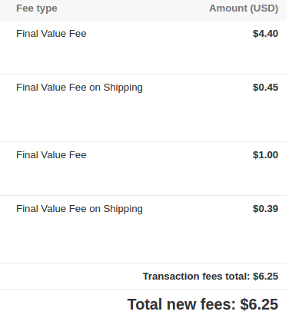Select the "Final Value Fee" label beside $1.00

(x=51, y=155)
